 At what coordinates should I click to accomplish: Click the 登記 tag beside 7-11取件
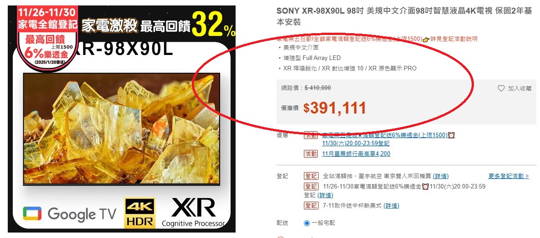[x=311, y=205]
